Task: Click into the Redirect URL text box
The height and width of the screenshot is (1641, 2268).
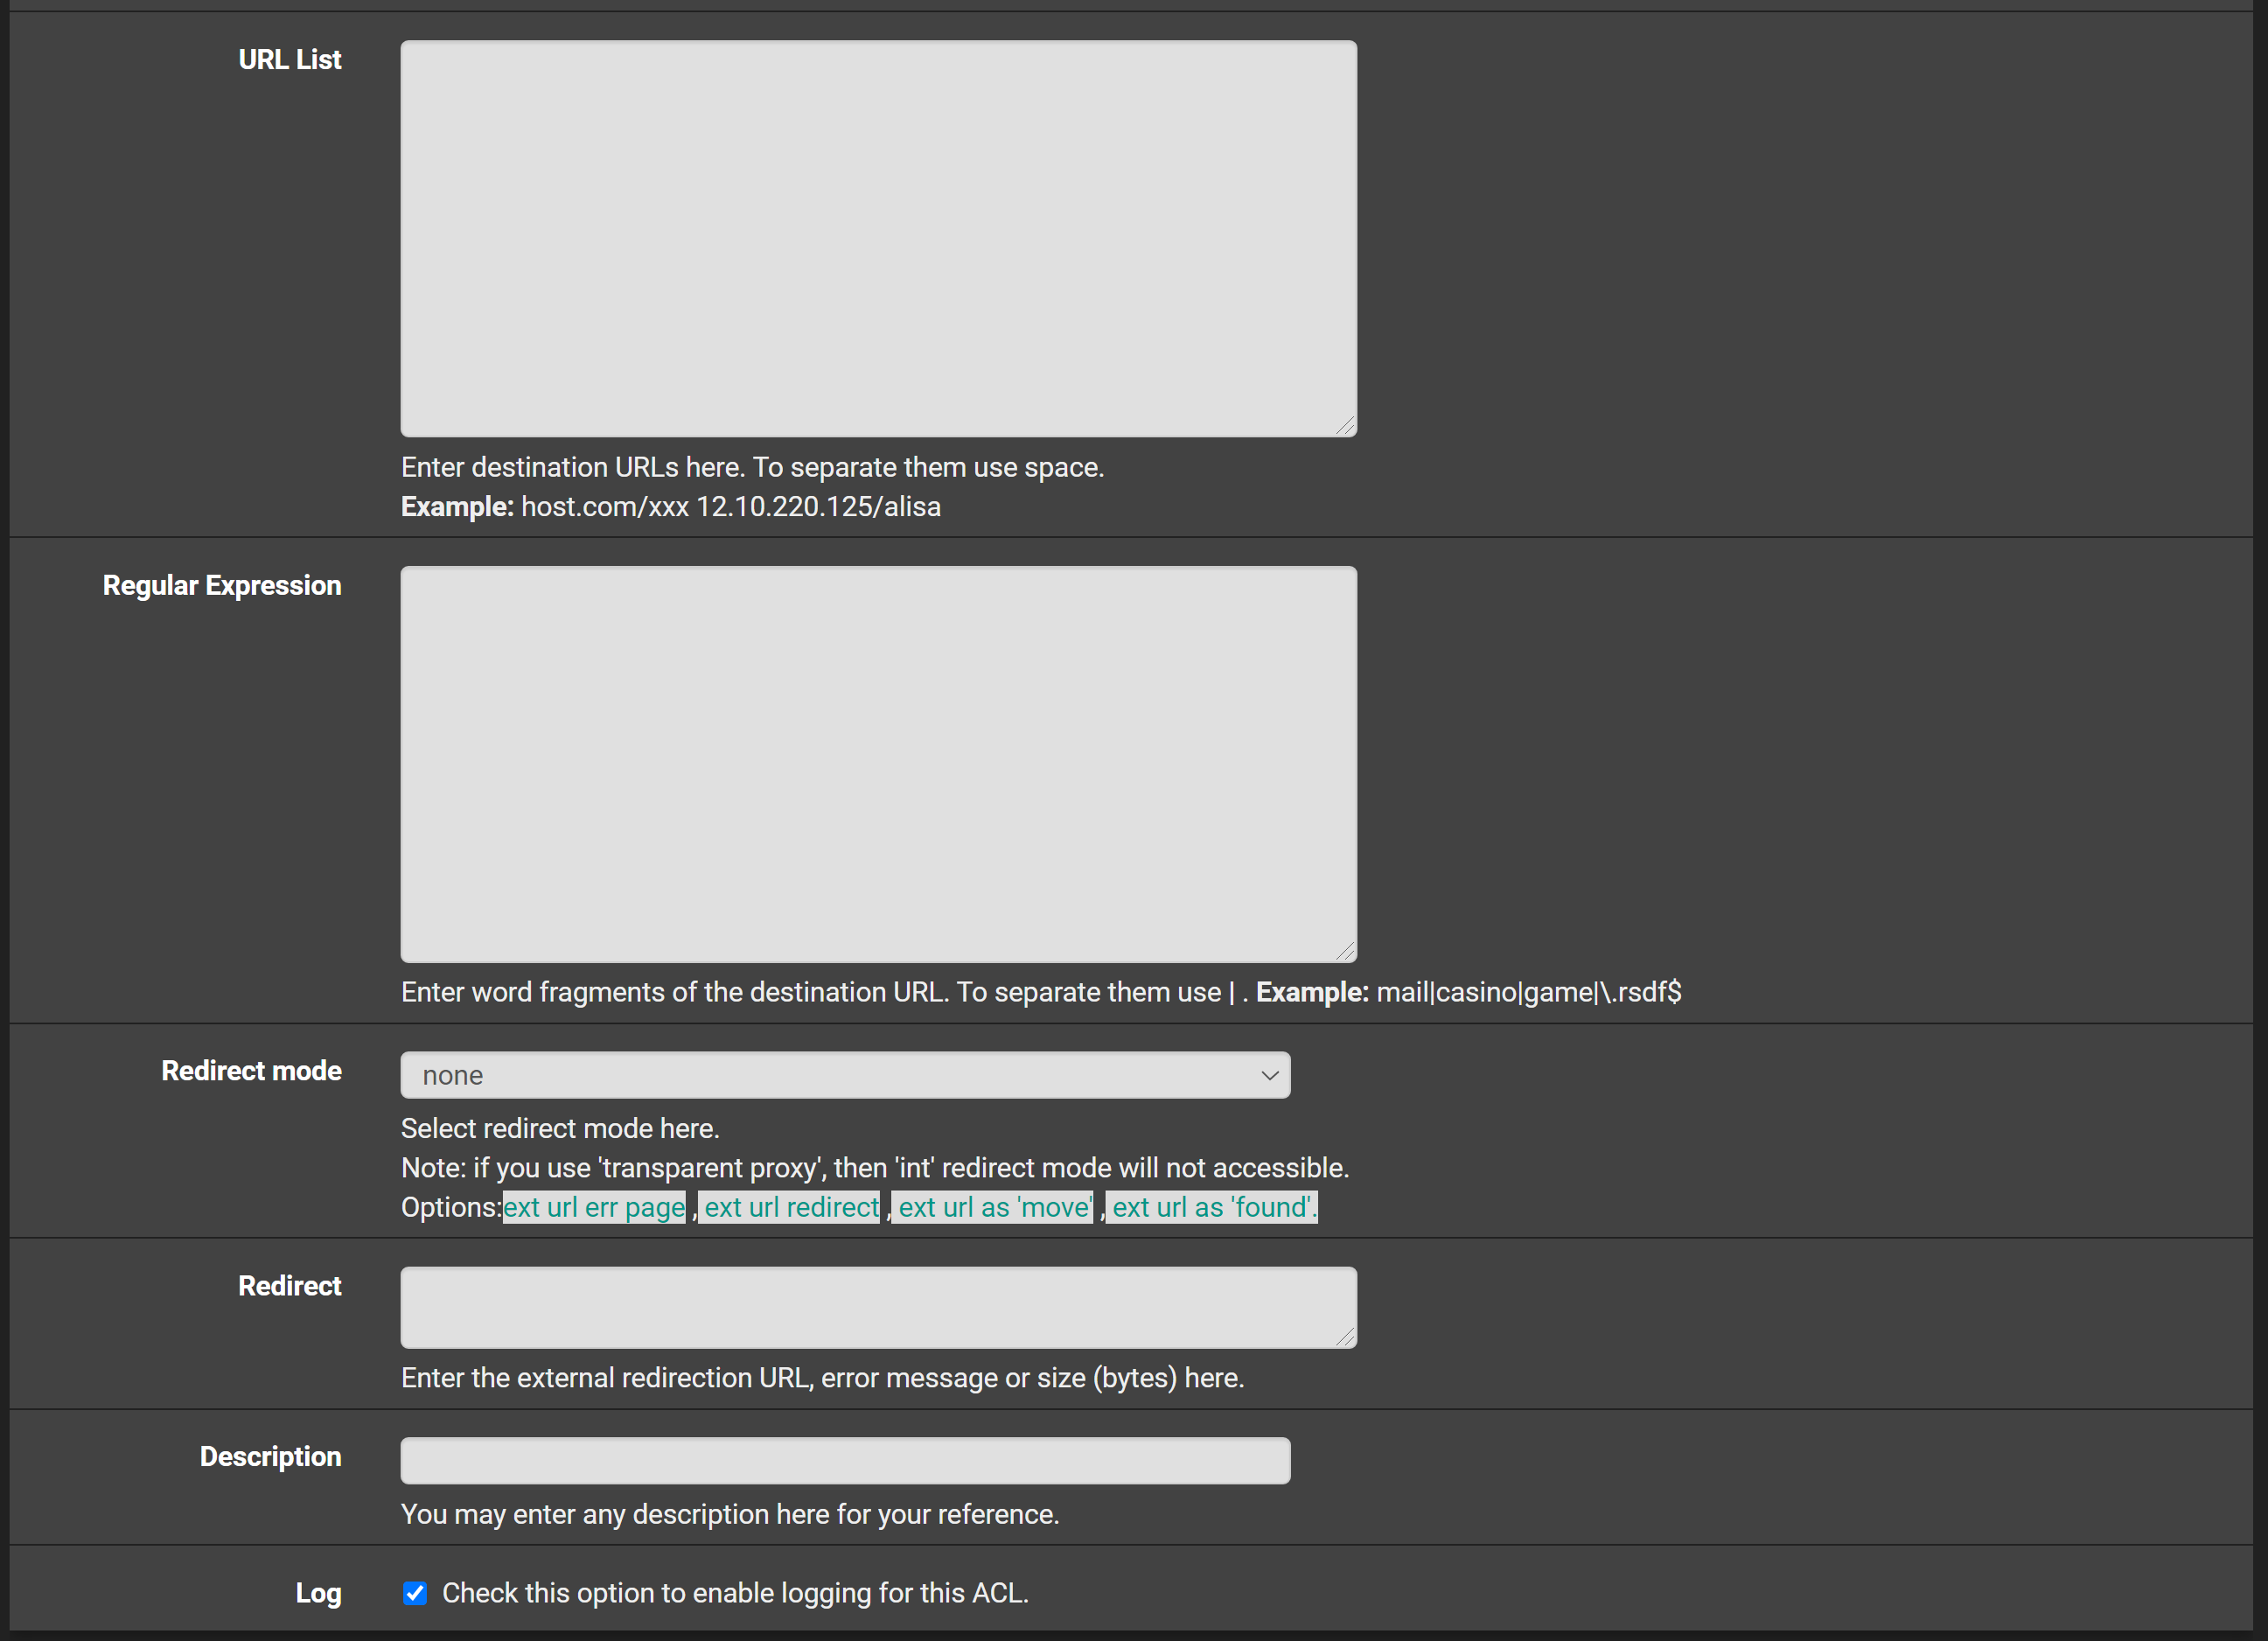Action: [x=878, y=1307]
